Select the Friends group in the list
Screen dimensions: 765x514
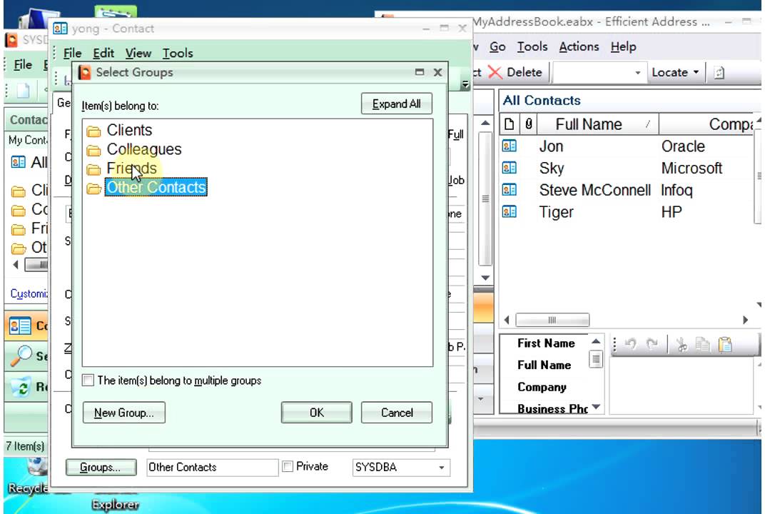point(131,168)
